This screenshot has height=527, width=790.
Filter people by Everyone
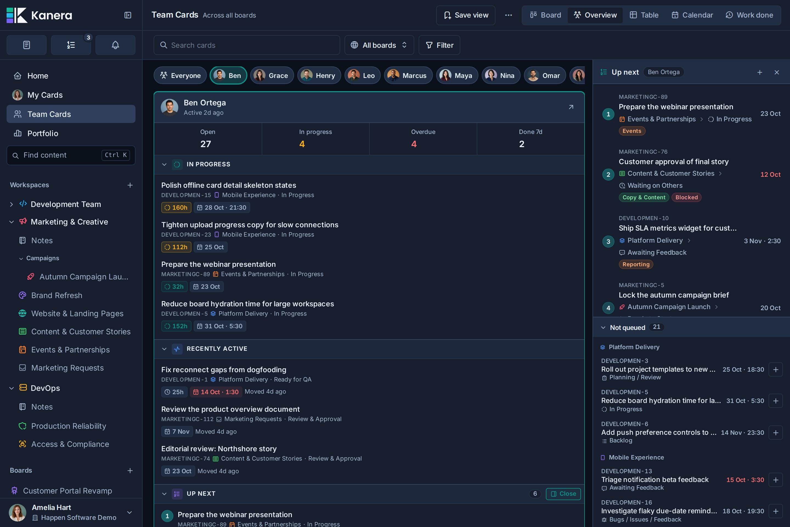tap(180, 76)
